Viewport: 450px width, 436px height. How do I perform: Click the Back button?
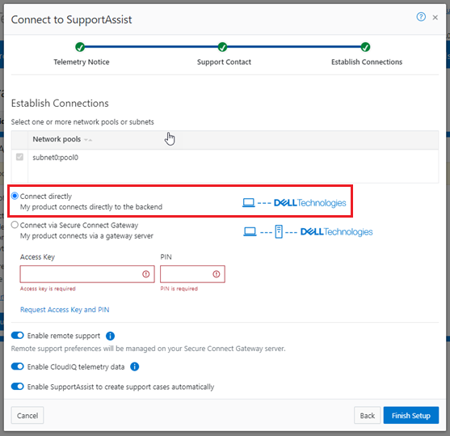[368, 415]
